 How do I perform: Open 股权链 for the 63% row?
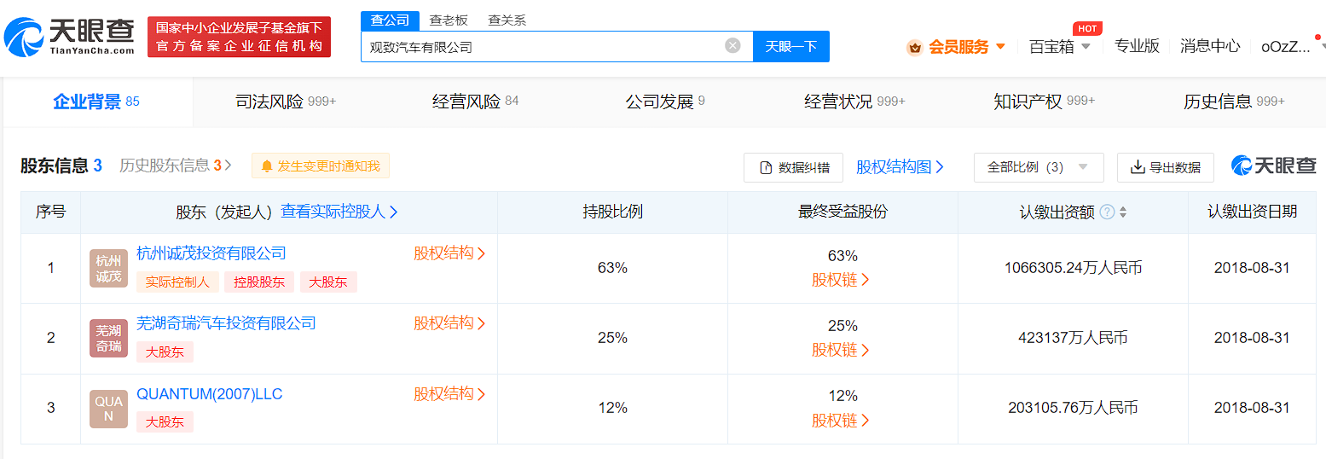841,280
